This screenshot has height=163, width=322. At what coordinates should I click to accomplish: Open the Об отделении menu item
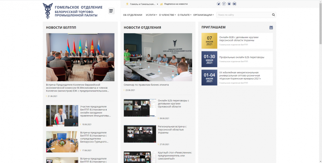133,15
